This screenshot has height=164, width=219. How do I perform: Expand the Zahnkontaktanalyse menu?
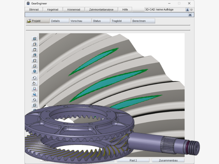(101, 10)
